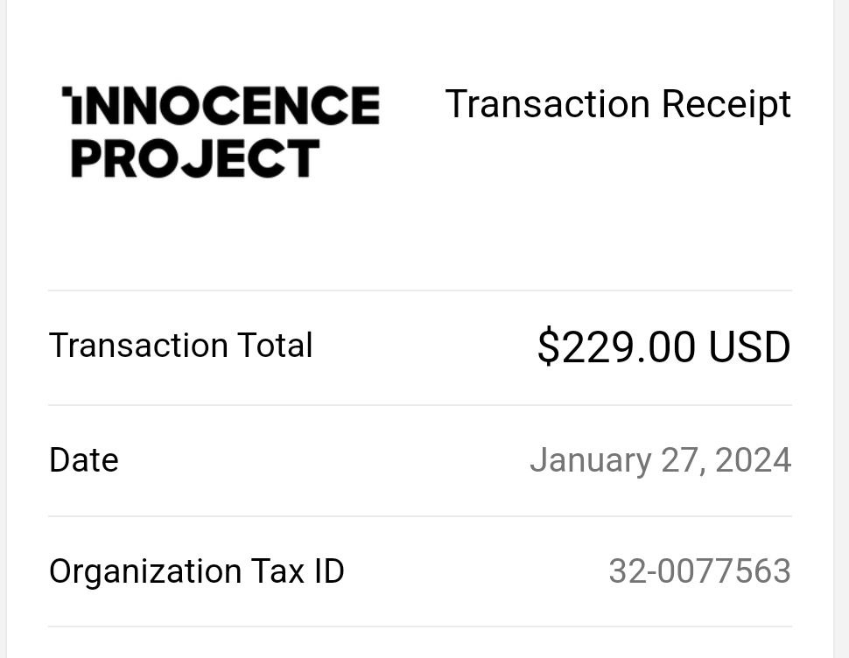The height and width of the screenshot is (658, 849).
Task: Click the Transaction Receipt heading
Action: [618, 104]
